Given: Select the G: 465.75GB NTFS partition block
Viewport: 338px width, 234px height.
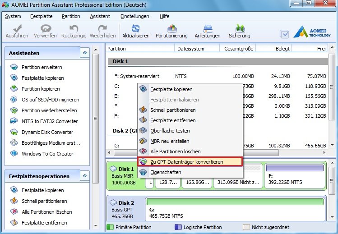Looking at the screenshot, I should point(236,209).
